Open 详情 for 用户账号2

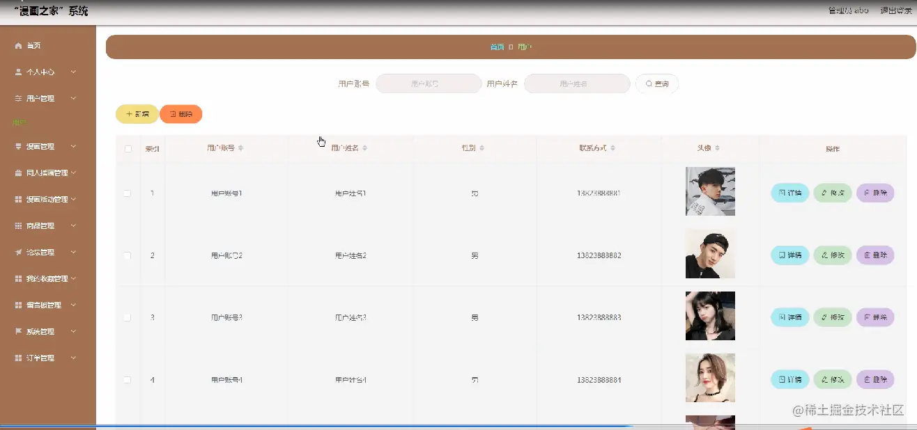pos(790,255)
